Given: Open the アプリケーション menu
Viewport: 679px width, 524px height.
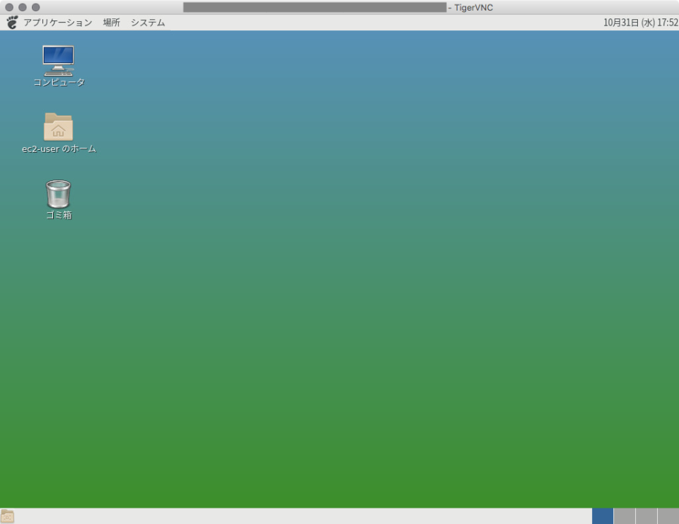Looking at the screenshot, I should point(57,22).
